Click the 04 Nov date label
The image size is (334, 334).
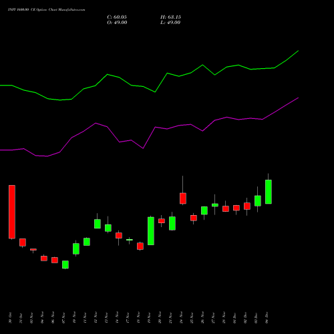(42, 318)
